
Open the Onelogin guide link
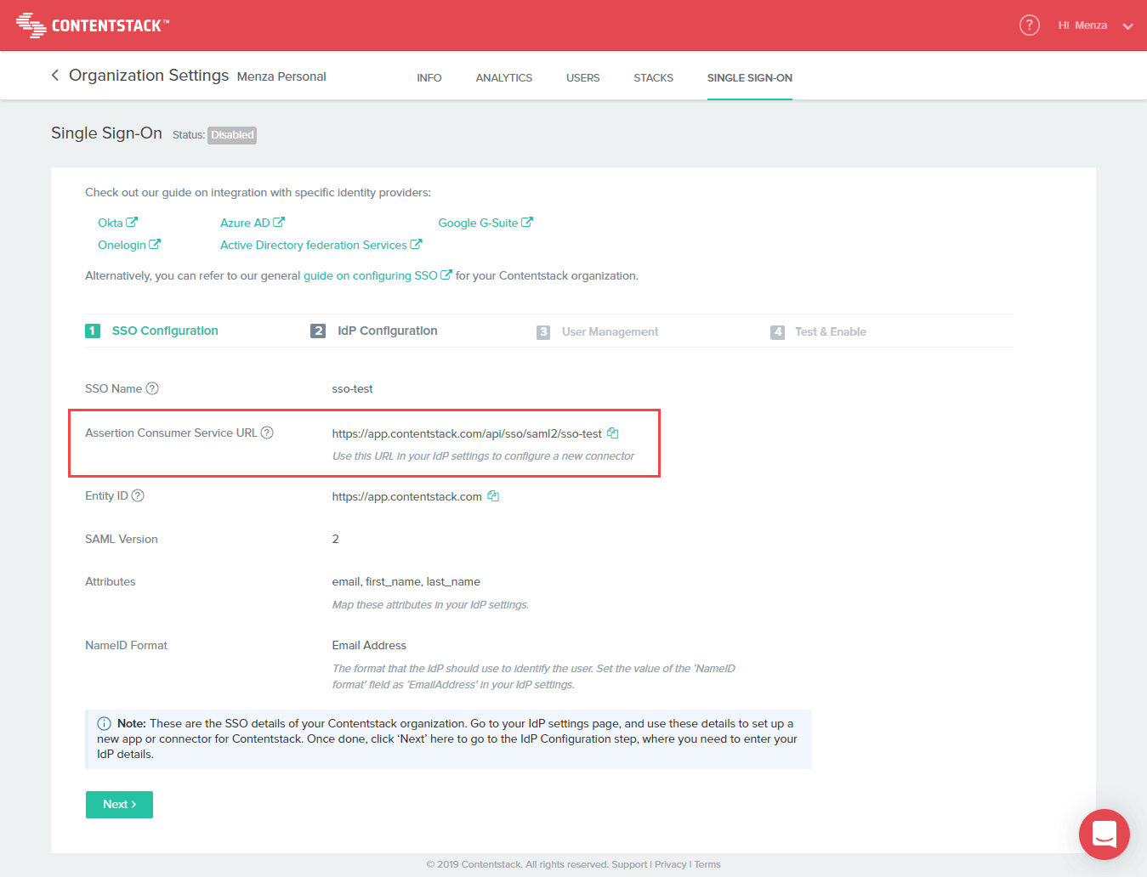pos(129,245)
